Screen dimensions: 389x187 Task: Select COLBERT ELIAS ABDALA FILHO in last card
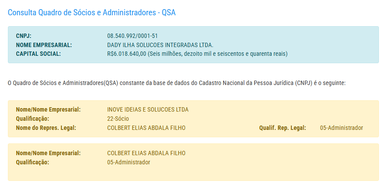146,153
